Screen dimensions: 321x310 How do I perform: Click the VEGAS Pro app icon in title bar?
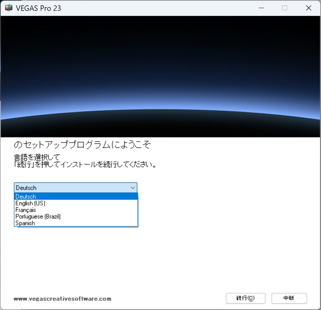coord(8,8)
